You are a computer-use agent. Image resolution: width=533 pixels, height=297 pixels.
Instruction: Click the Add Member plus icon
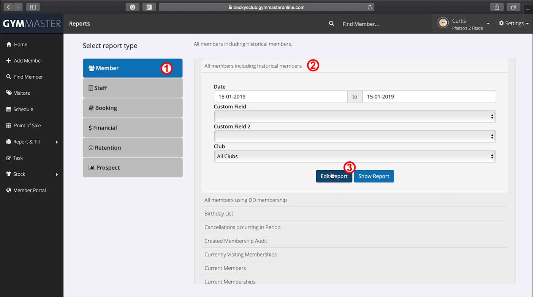(8, 61)
